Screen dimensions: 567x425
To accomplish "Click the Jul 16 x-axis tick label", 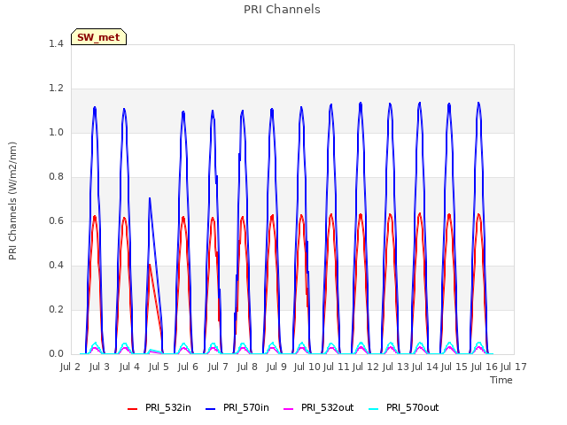I will point(484,367).
